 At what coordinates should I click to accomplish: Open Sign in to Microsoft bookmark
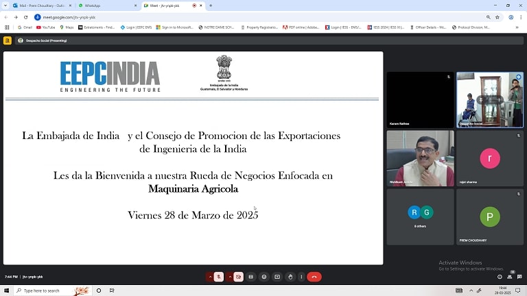coord(175,27)
